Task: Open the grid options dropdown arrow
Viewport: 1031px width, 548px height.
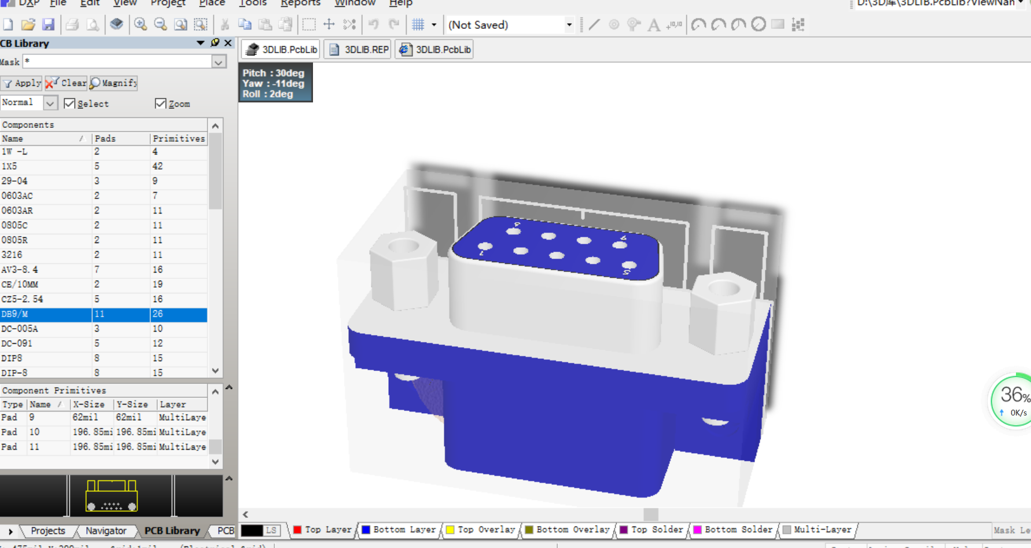Action: click(x=434, y=25)
